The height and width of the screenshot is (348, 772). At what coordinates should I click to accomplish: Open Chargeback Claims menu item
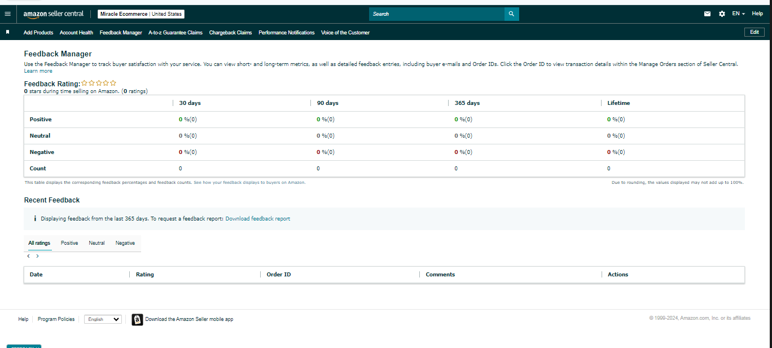point(230,33)
